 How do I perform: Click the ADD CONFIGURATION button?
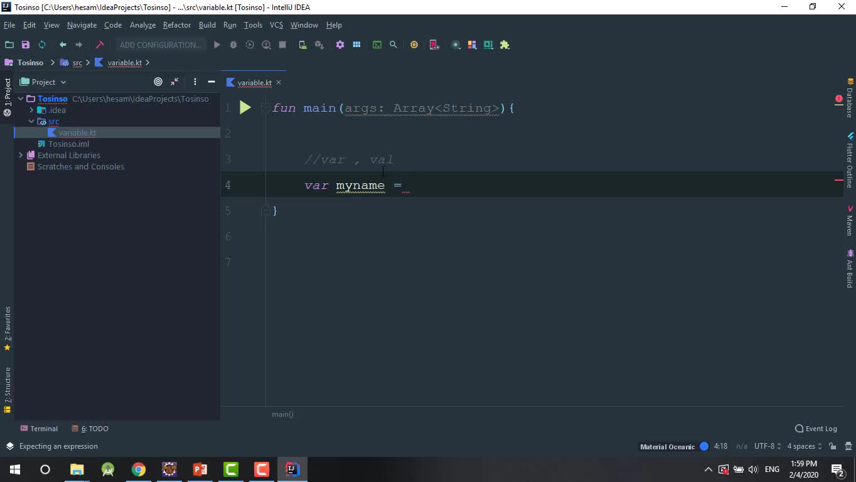(x=161, y=45)
